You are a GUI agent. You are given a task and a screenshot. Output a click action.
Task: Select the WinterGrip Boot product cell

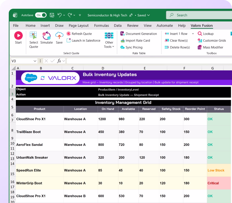coord(40,183)
